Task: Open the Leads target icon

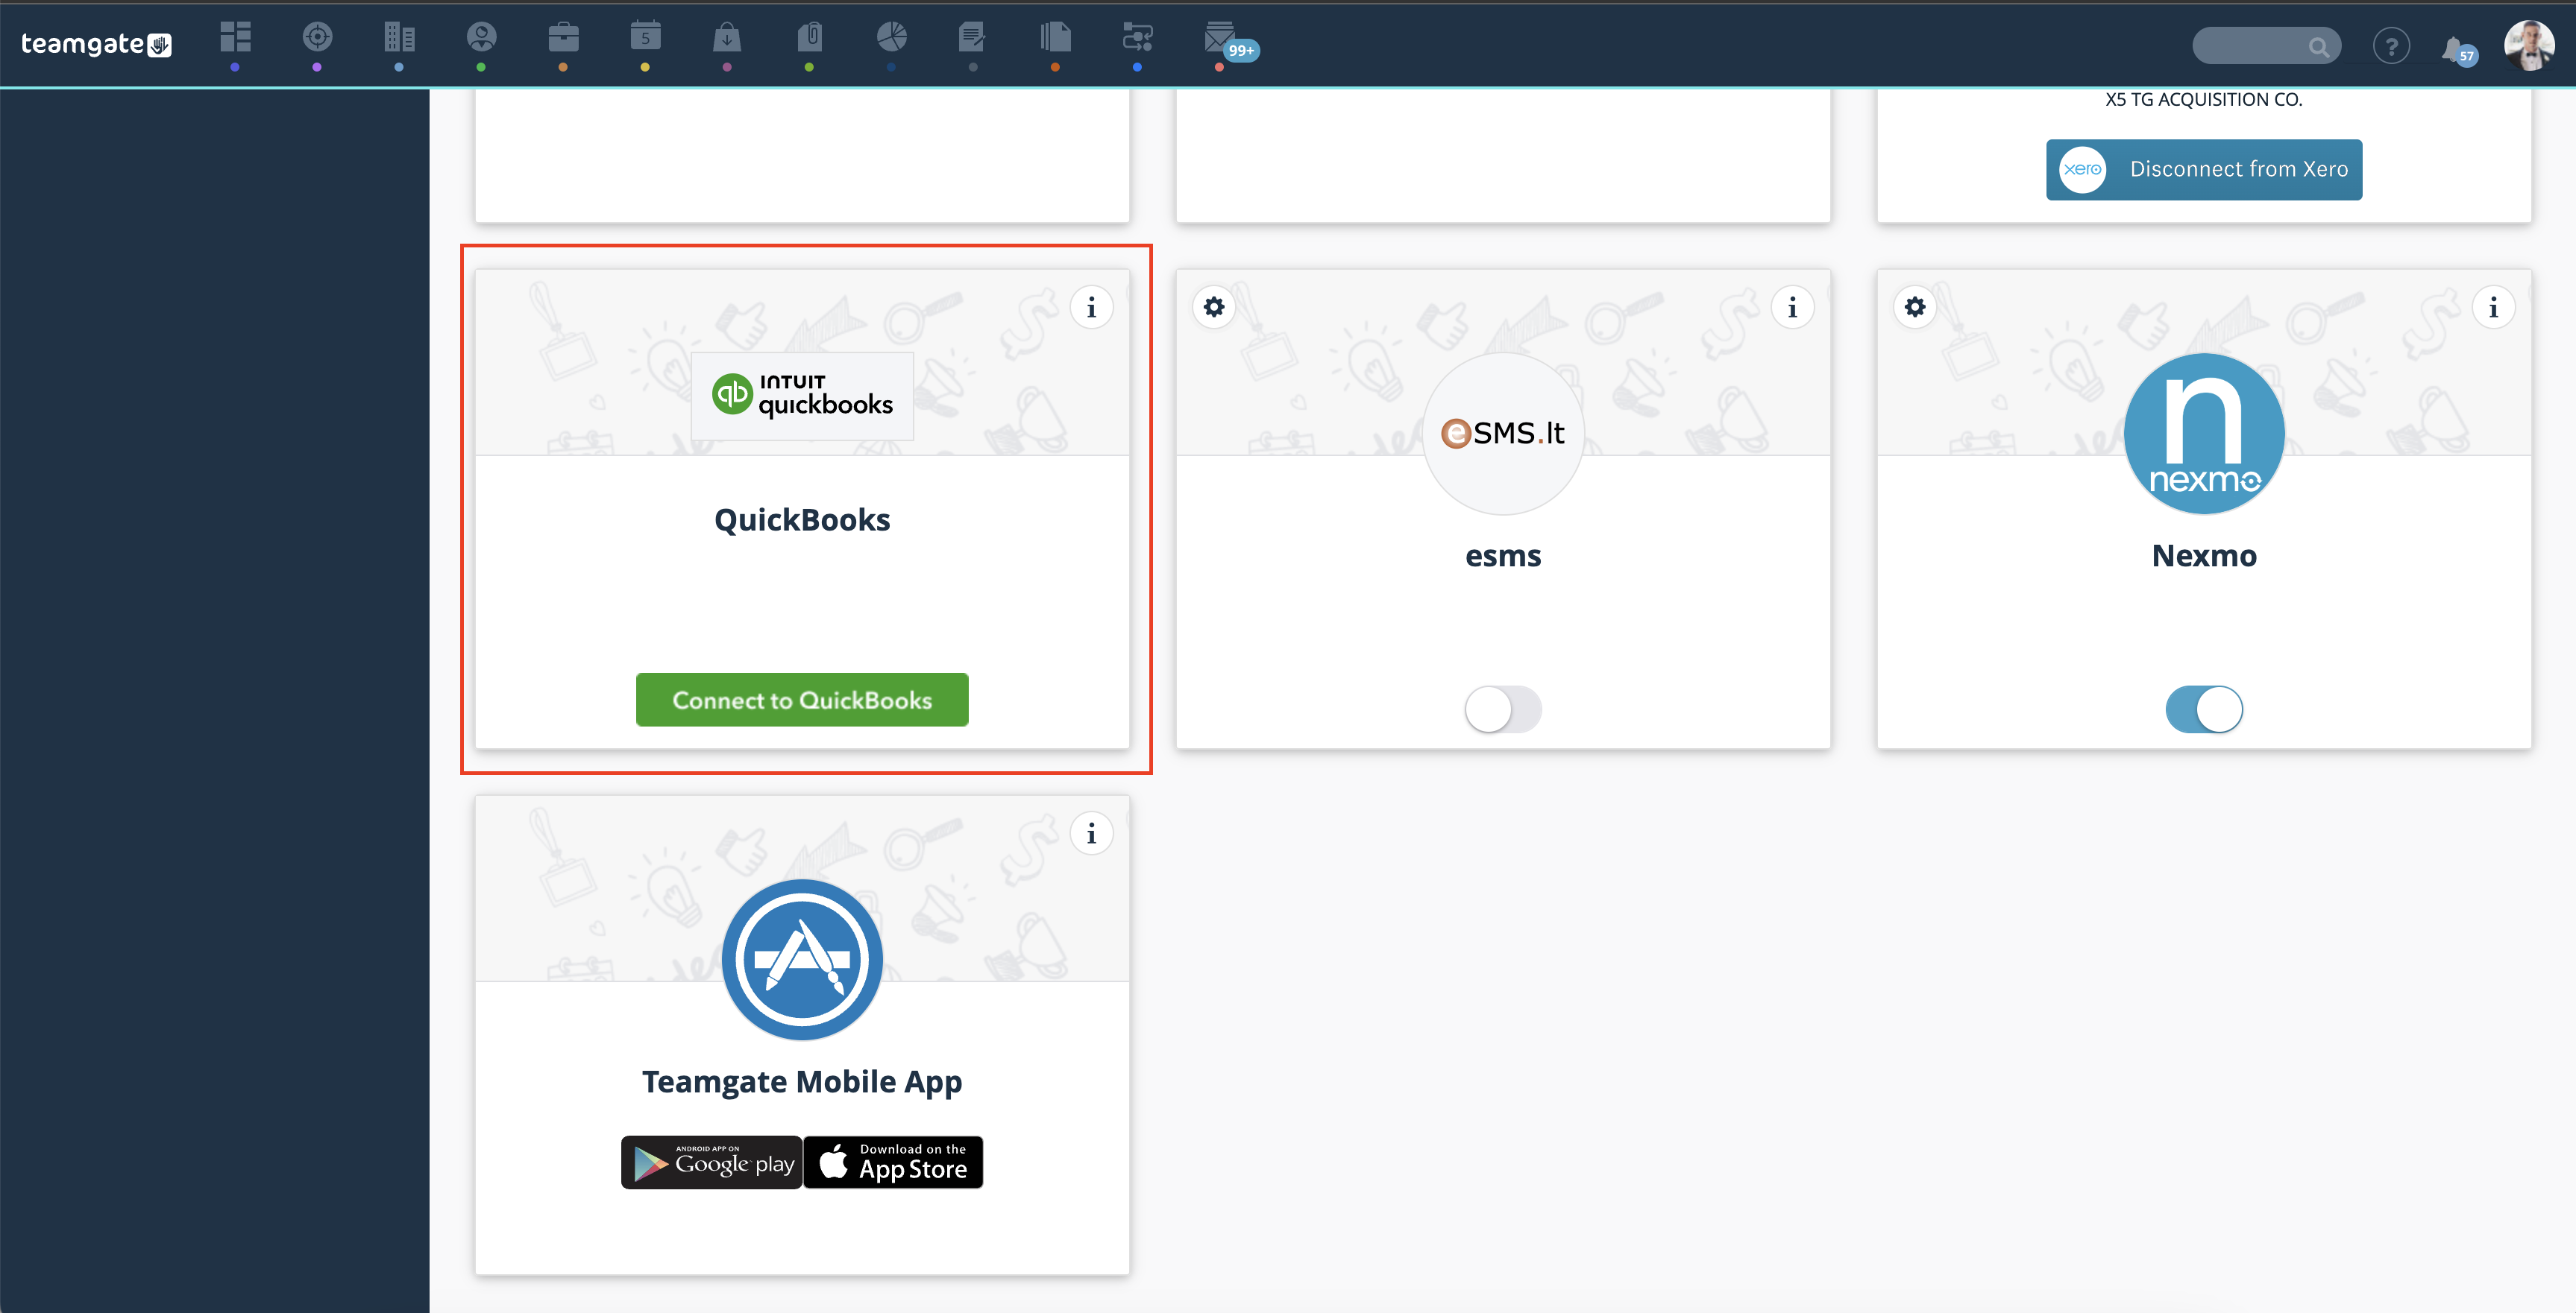Action: [x=317, y=37]
